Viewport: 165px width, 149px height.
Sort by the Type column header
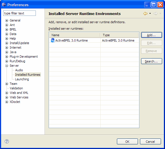click(119, 35)
